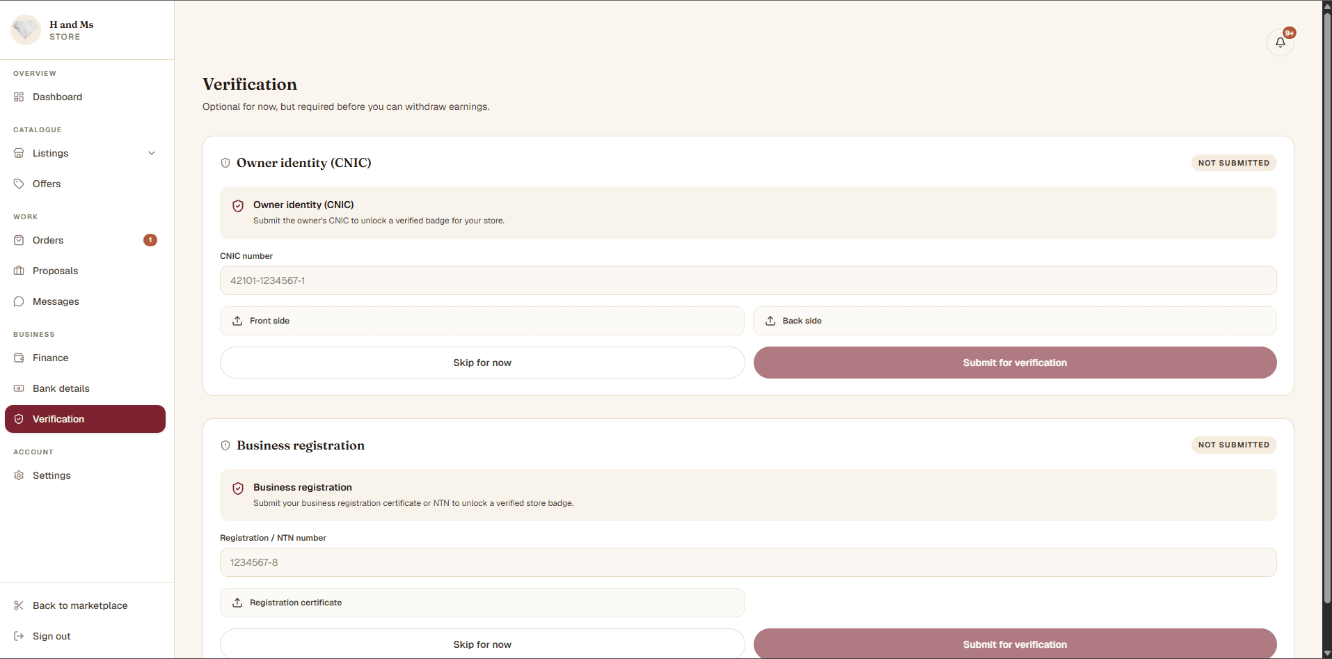Click the Owner identity NOT SUBMITTED status badge
The width and height of the screenshot is (1332, 659).
click(x=1234, y=163)
